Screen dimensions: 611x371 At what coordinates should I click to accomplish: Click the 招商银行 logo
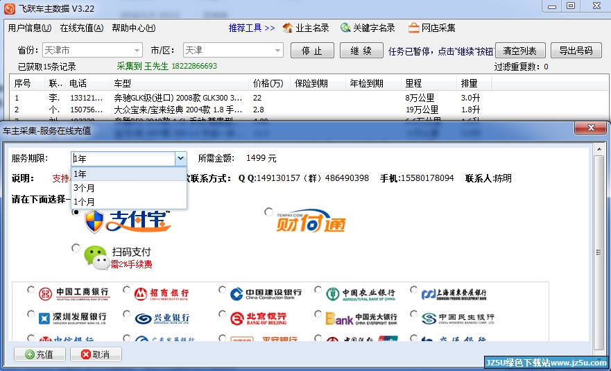coord(162,293)
